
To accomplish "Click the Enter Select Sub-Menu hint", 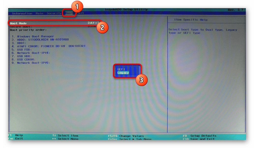I will click(x=130, y=139).
